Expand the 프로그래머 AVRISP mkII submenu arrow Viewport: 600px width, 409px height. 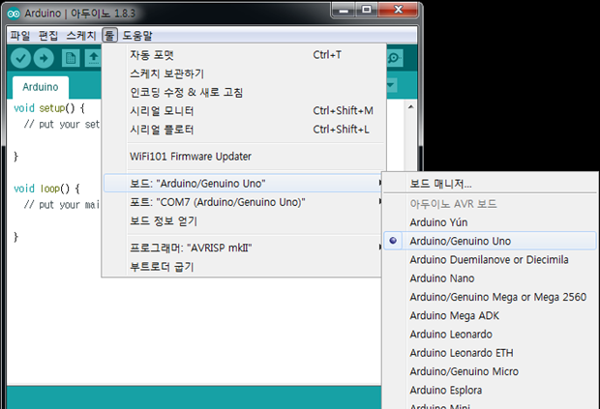pyautogui.click(x=380, y=248)
